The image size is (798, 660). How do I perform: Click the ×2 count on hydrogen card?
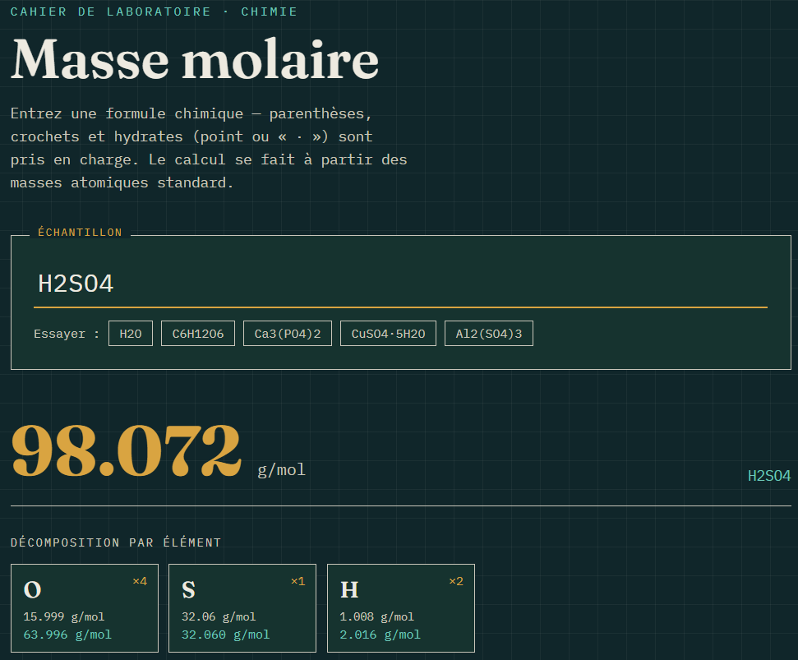[x=456, y=581]
